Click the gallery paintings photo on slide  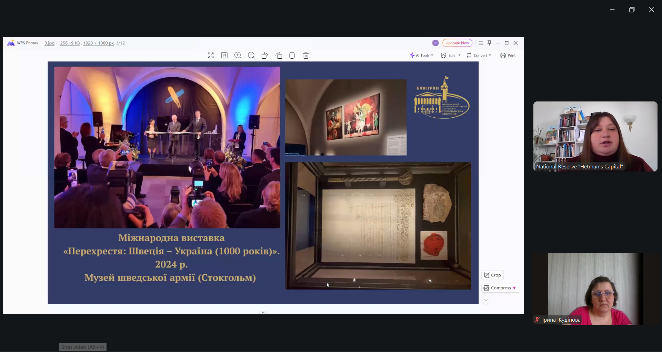346,117
